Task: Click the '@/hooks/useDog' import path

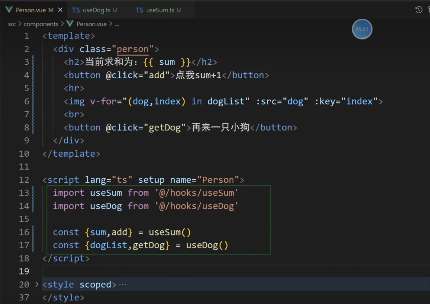Action: click(196, 206)
